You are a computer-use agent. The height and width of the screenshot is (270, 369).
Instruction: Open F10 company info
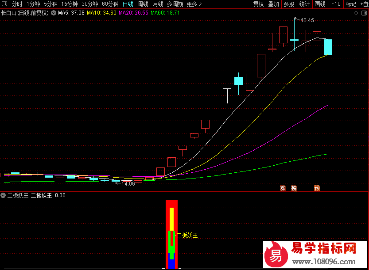(x=336, y=4)
